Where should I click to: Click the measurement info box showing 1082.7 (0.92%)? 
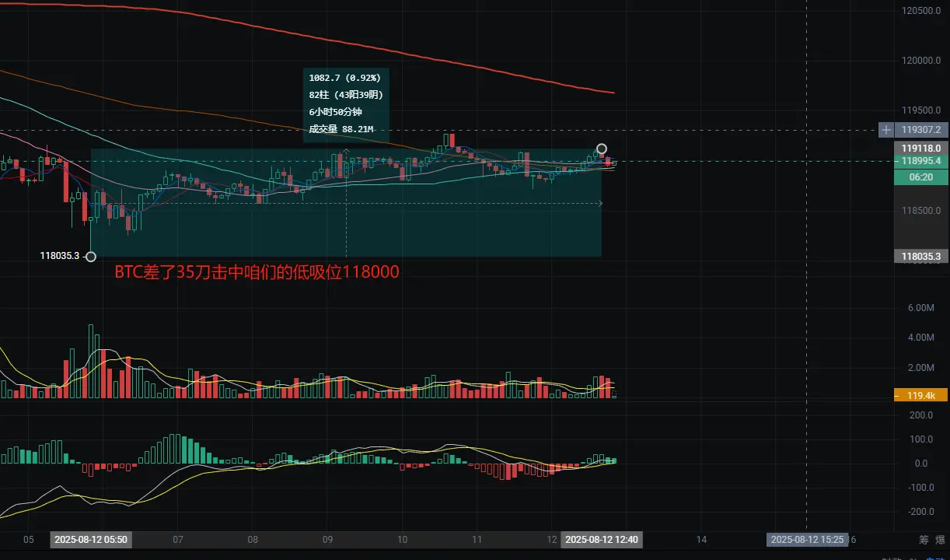coord(346,103)
